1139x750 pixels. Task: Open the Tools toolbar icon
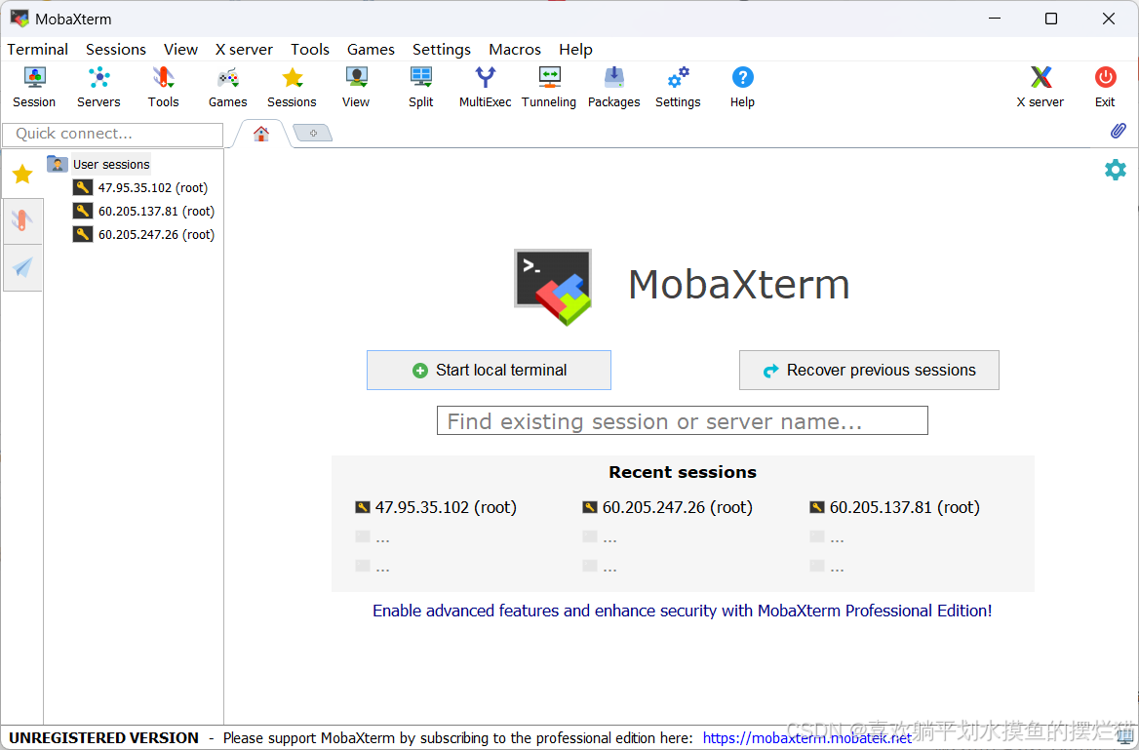(x=164, y=87)
